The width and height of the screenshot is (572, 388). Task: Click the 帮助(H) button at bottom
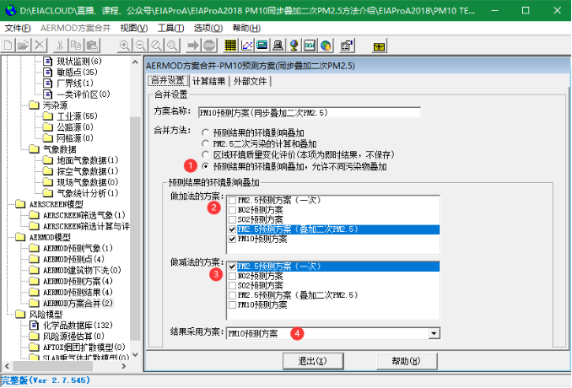pyautogui.click(x=407, y=361)
